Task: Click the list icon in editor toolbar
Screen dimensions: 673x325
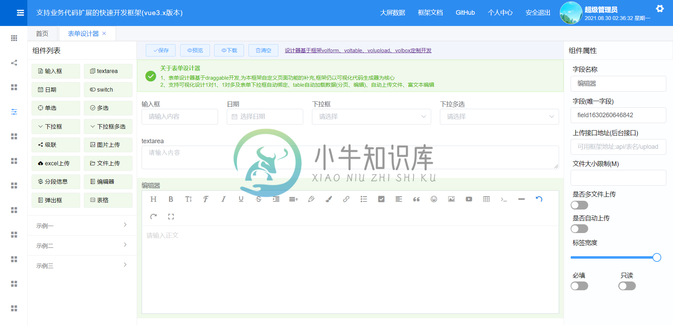Action: point(363,199)
